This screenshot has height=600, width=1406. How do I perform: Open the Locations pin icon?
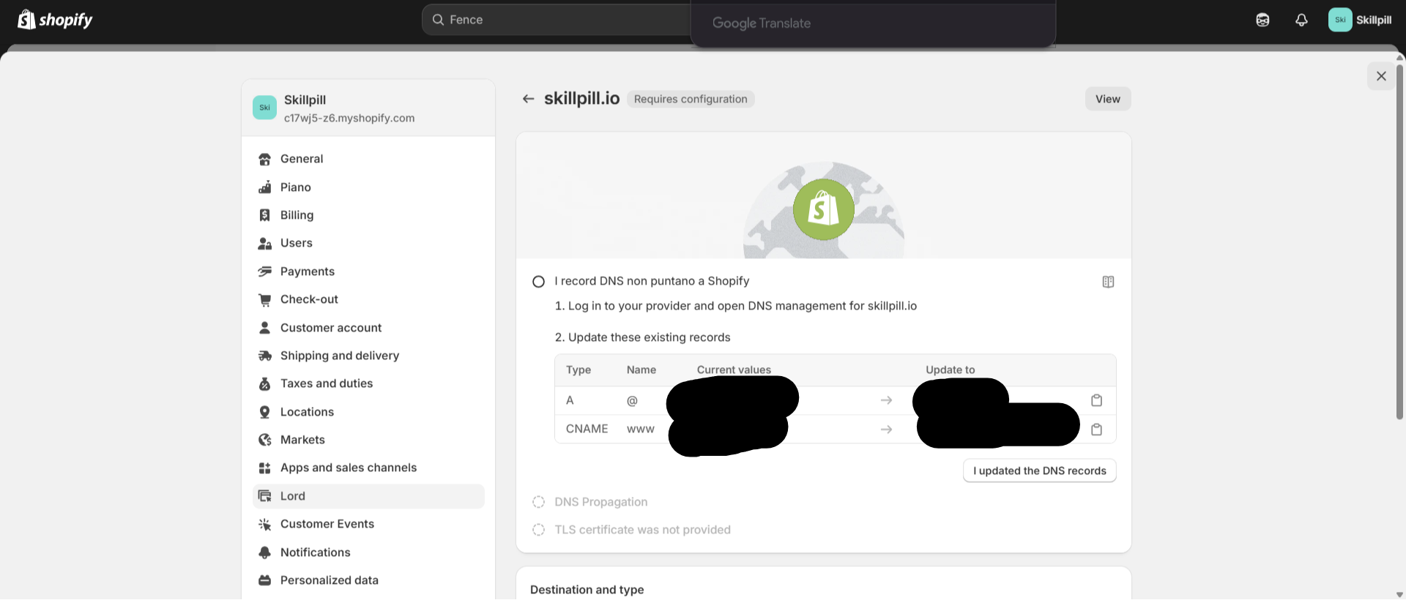click(x=265, y=412)
